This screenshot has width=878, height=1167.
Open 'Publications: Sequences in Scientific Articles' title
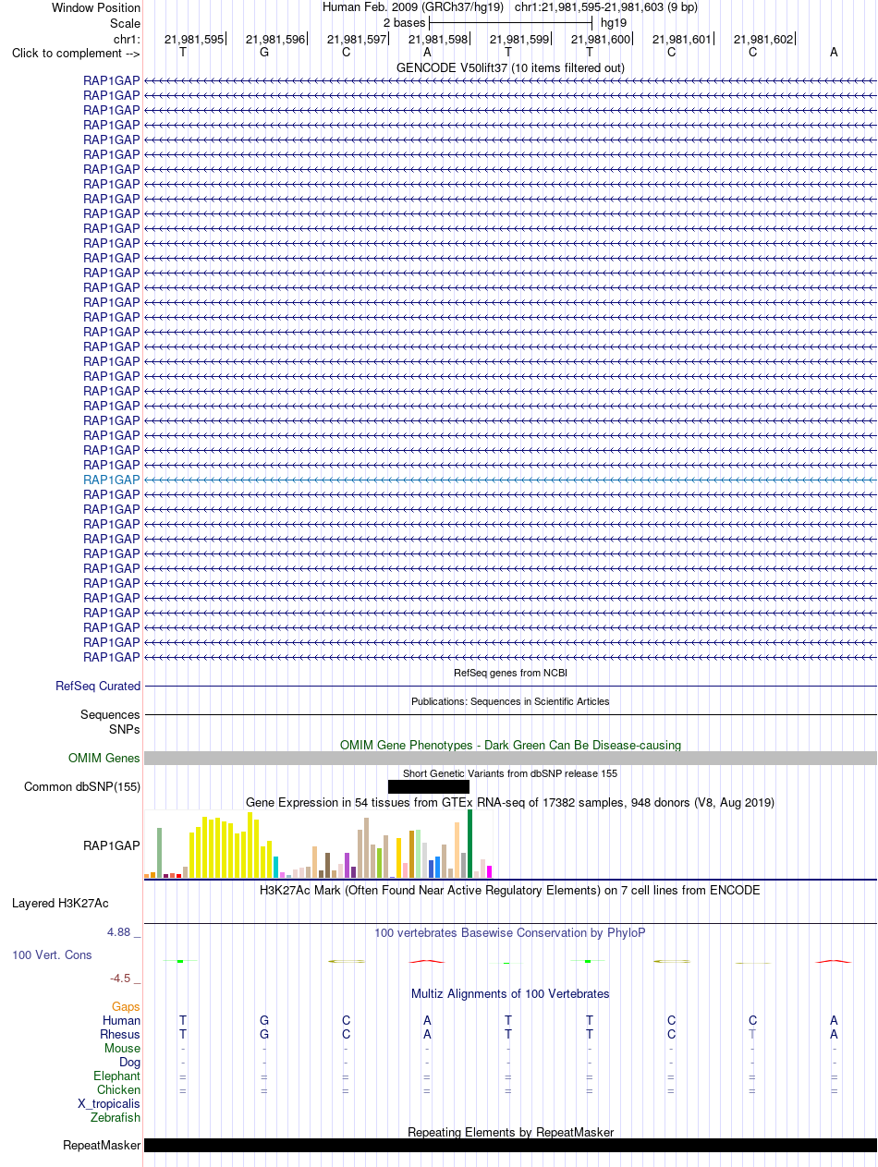510,701
